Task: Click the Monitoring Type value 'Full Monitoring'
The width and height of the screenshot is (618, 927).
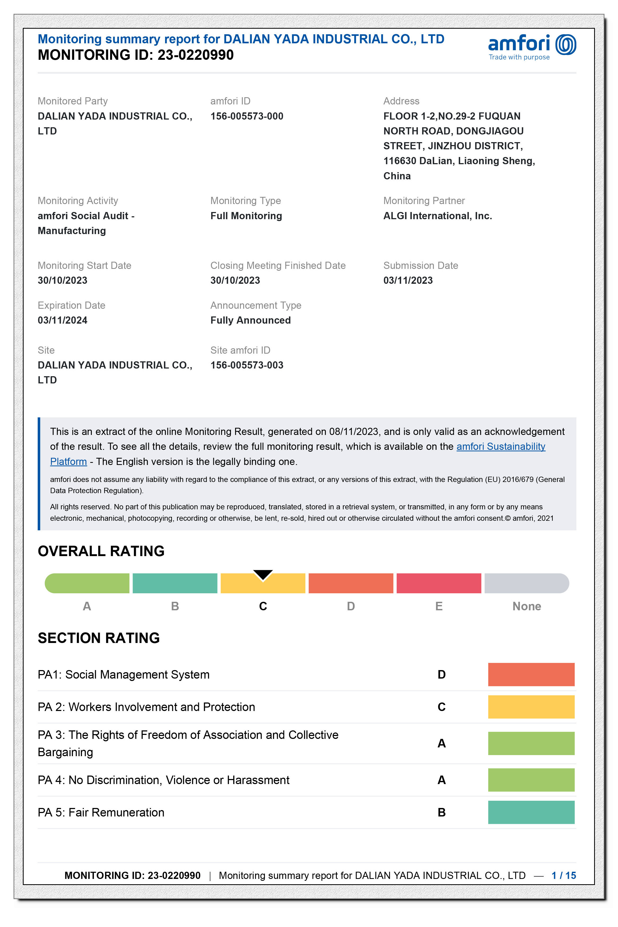Action: pyautogui.click(x=246, y=216)
